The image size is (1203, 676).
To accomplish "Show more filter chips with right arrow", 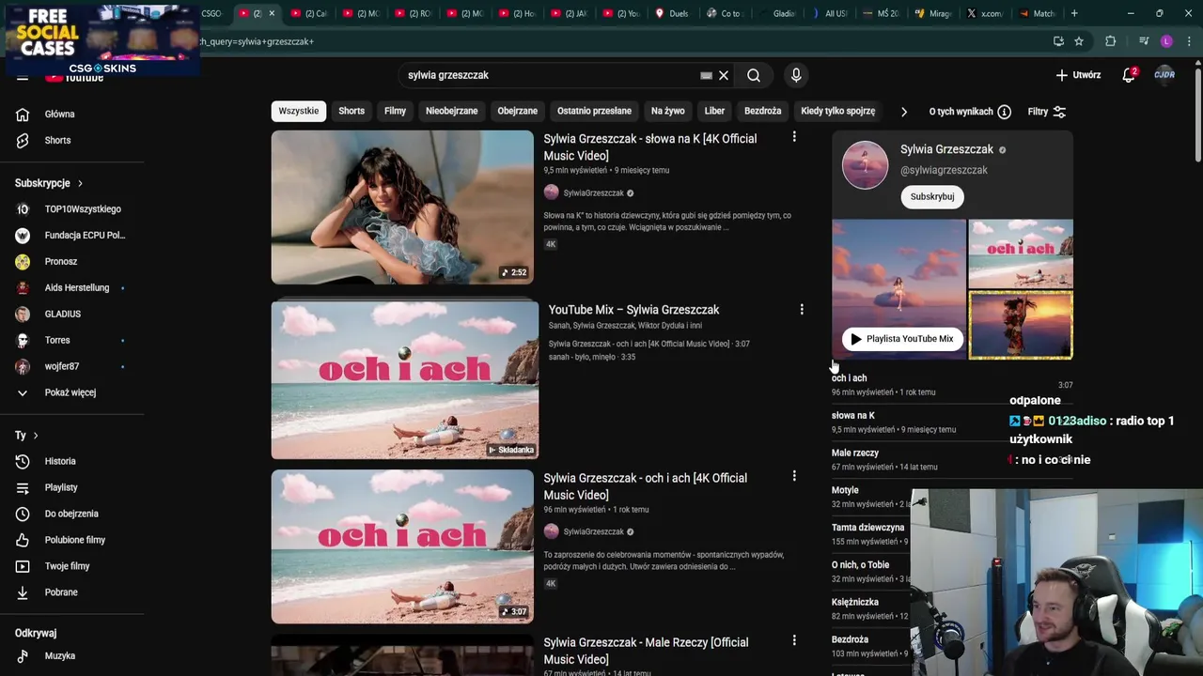I will [x=903, y=112].
